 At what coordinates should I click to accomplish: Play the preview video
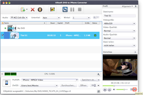(x=105, y=90)
